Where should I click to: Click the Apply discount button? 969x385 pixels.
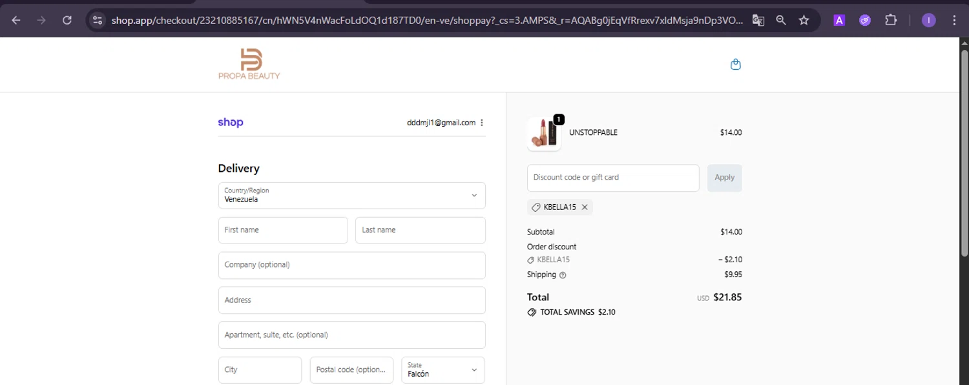(725, 178)
